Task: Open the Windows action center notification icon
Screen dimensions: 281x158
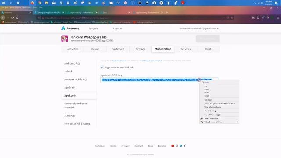Action: (276, 3)
